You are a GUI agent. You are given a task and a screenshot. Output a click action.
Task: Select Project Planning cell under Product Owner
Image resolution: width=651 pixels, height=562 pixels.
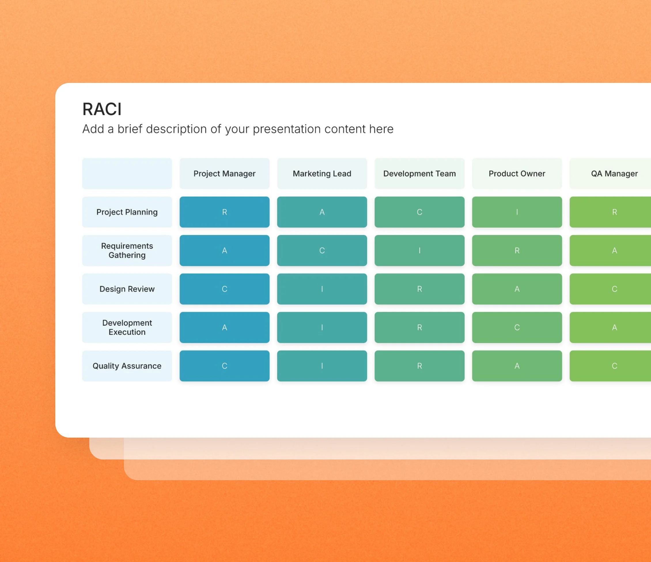coord(517,212)
